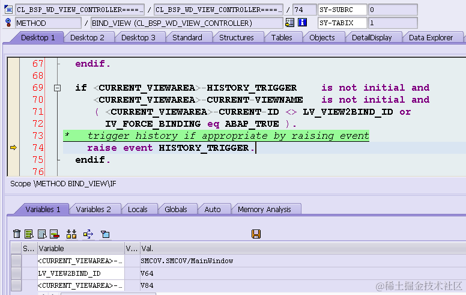
Task: Select row header button for LV_VIEW2BIND_ID row
Action: (x=16, y=273)
